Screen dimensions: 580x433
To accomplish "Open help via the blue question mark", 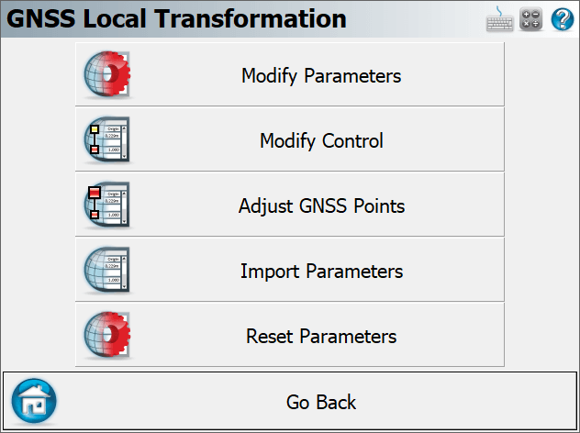I will point(563,19).
